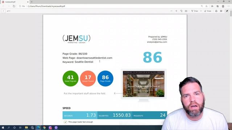The width and height of the screenshot is (232, 130).
Task: Click the (720) 545-1555 phone number
Action: click(x=159, y=39)
